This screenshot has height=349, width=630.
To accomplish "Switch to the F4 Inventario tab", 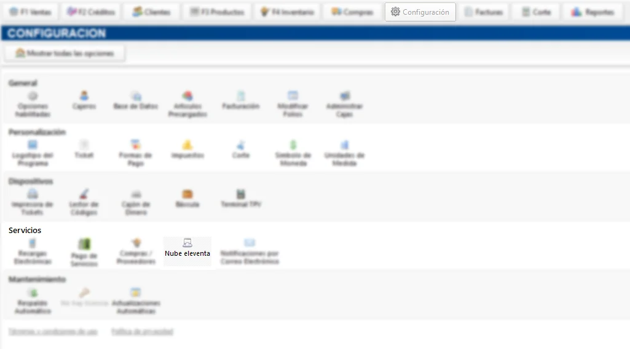I will (x=287, y=12).
